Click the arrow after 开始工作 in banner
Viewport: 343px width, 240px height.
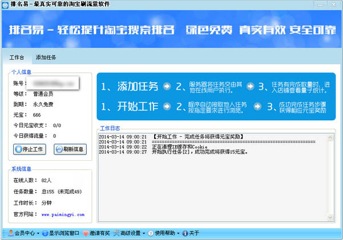coord(167,107)
